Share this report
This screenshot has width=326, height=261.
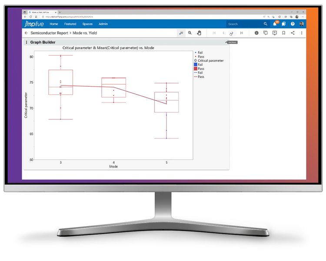pos(293,33)
